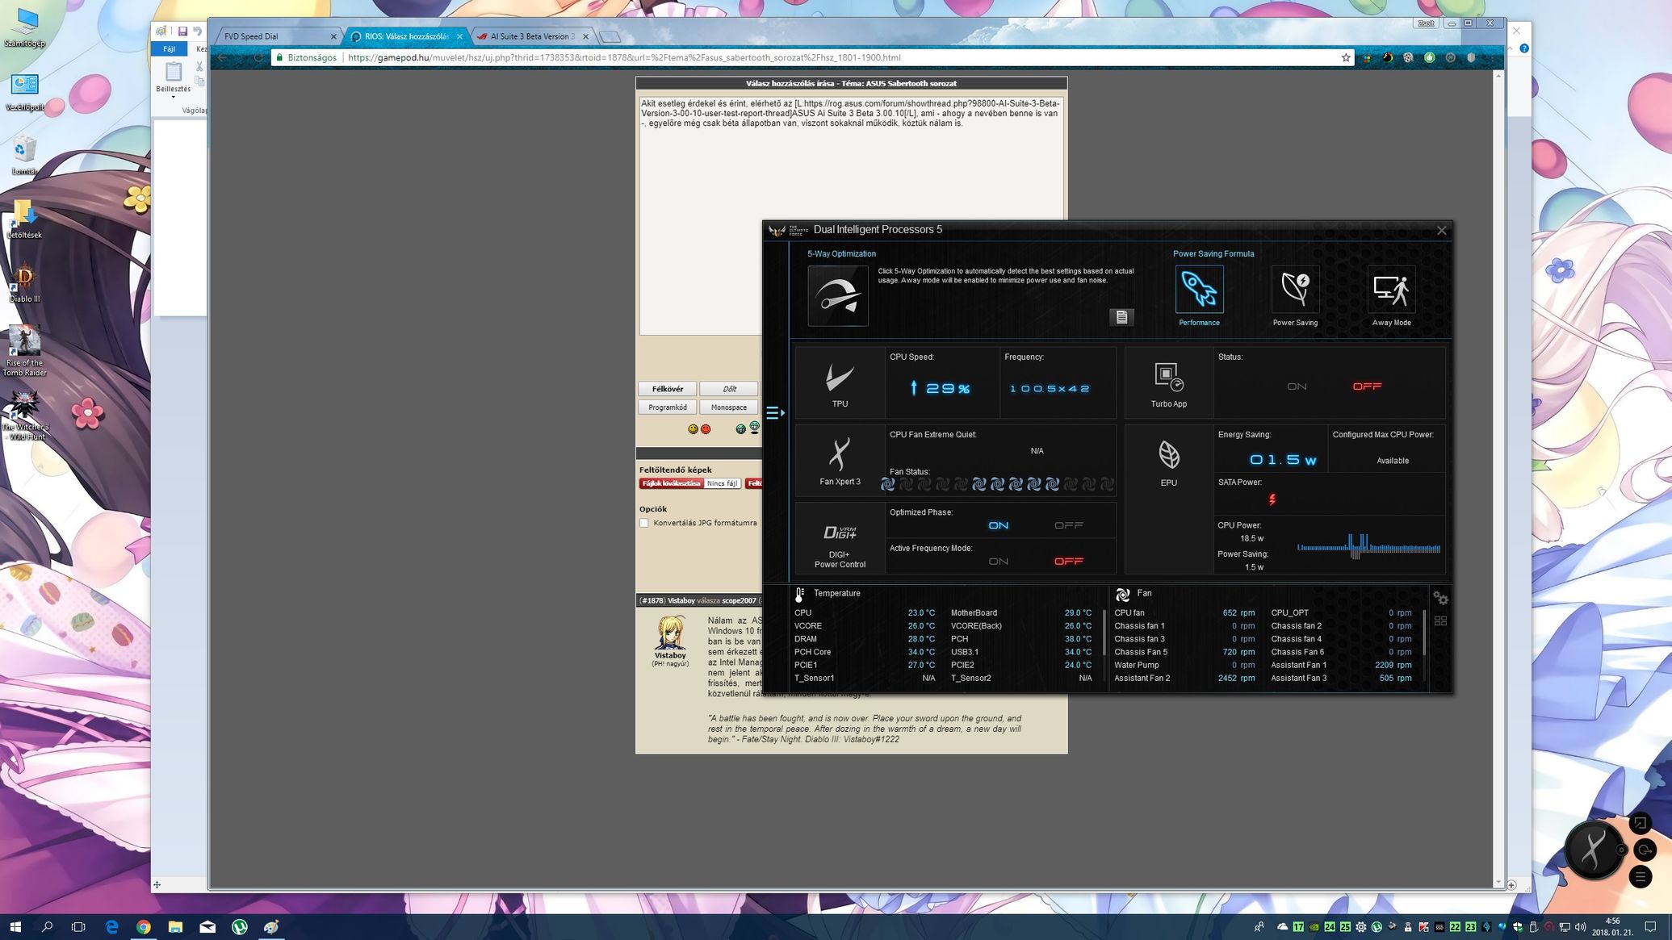Open The Witcher 3 desktop shortcut
Image resolution: width=1672 pixels, height=940 pixels.
[x=24, y=416]
